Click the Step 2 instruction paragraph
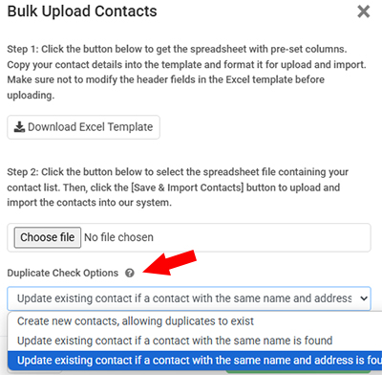 point(178,187)
